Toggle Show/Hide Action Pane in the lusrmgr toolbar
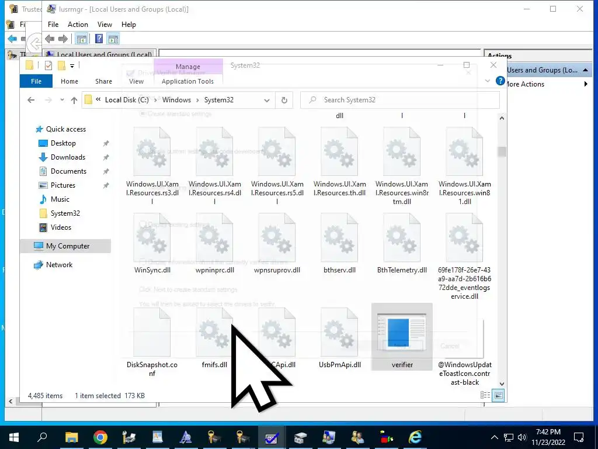598x449 pixels. pyautogui.click(x=113, y=39)
